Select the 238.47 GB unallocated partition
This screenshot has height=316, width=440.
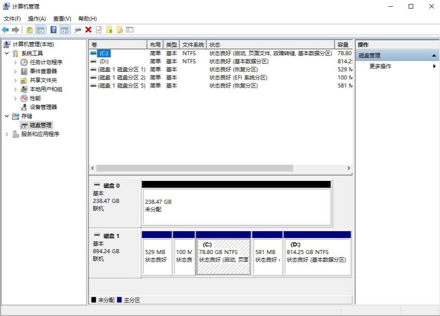(x=237, y=203)
